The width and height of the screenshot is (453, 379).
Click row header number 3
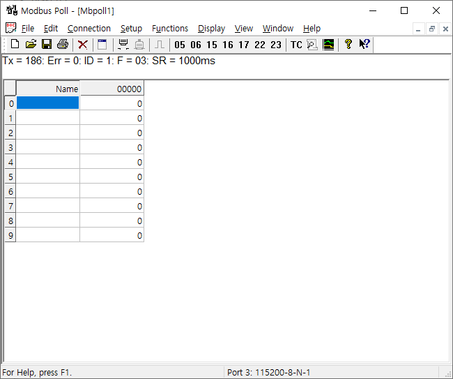pos(10,147)
